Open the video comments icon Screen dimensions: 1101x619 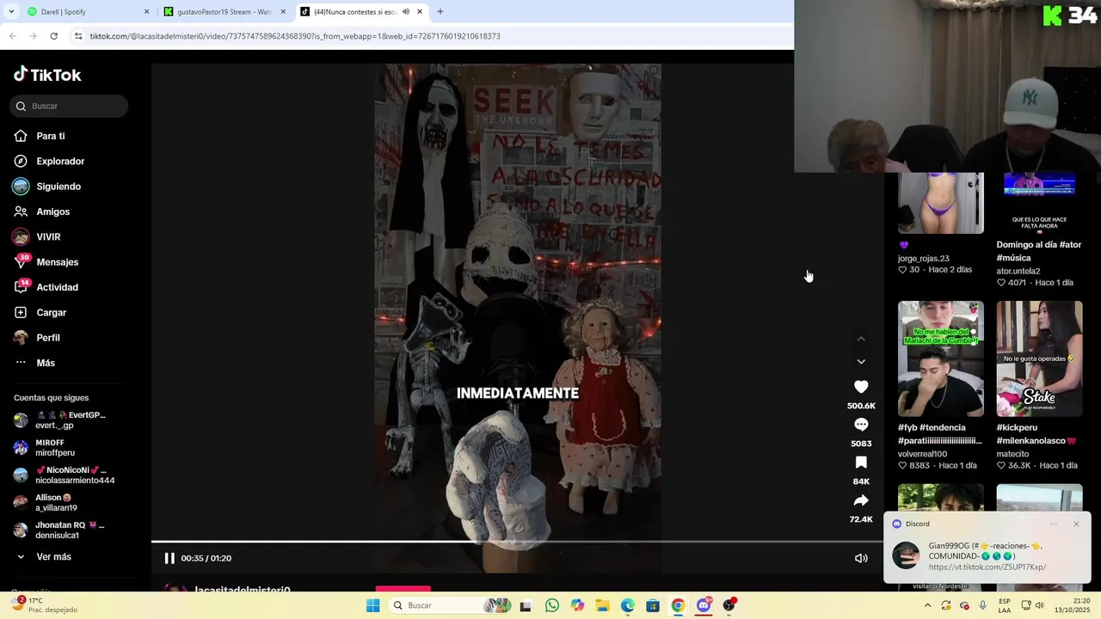(861, 425)
